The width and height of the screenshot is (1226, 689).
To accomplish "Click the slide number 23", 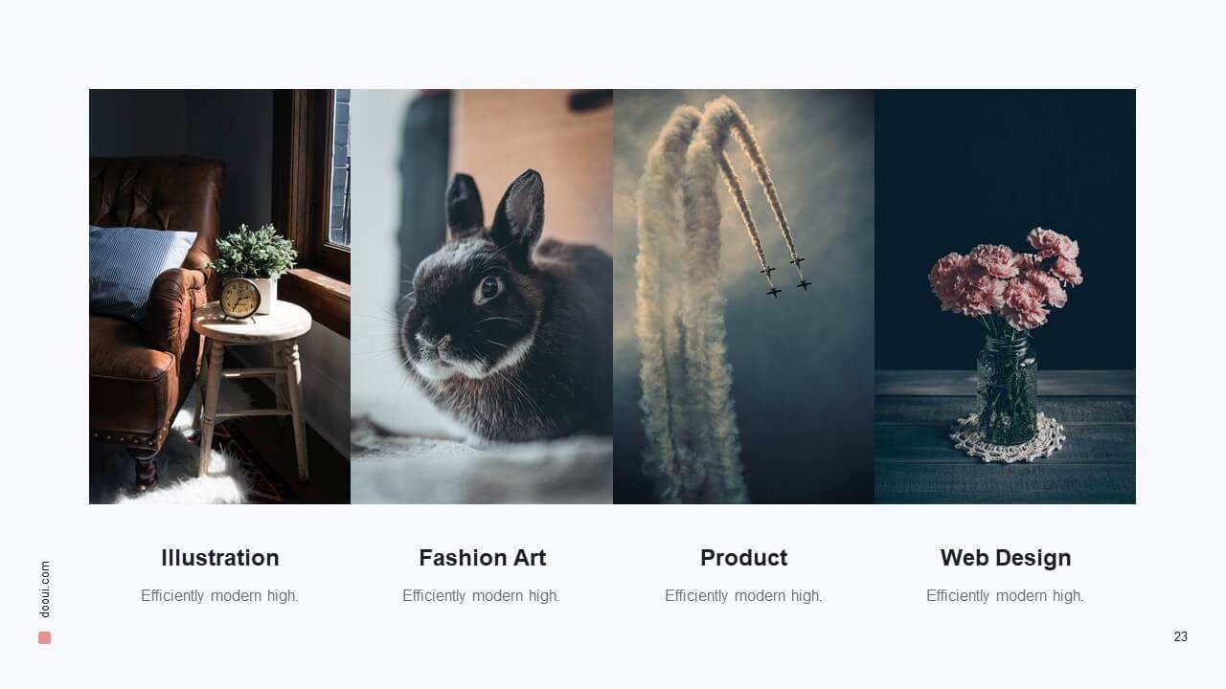I will pos(1180,636).
